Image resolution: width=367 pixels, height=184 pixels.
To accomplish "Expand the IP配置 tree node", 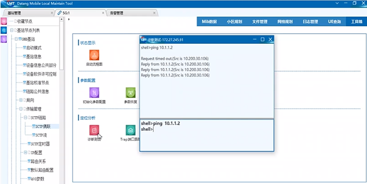I will (25, 153).
